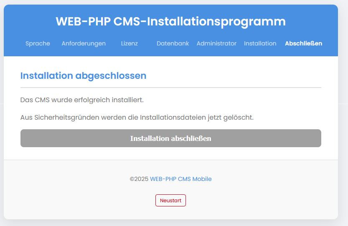The width and height of the screenshot is (348, 226).
Task: Open the Anforderungen step
Action: point(84,43)
